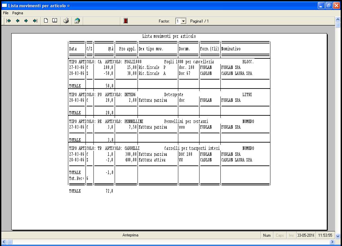
Task: Click the date field in status bar
Action: [306, 235]
